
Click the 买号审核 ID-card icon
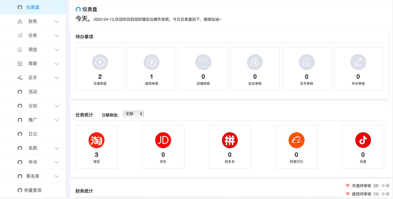307,62
